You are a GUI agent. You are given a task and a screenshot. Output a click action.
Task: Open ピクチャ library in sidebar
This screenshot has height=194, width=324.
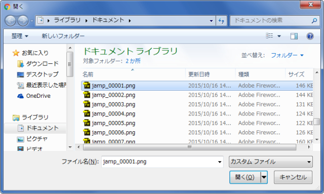(x=32, y=139)
